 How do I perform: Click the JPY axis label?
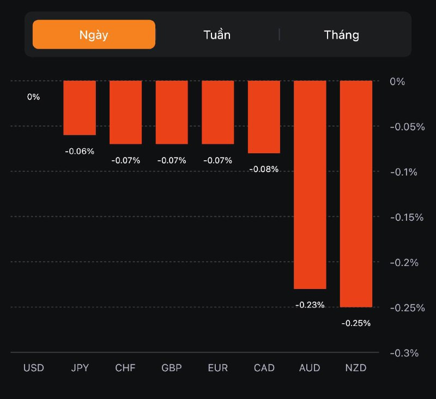(x=80, y=368)
